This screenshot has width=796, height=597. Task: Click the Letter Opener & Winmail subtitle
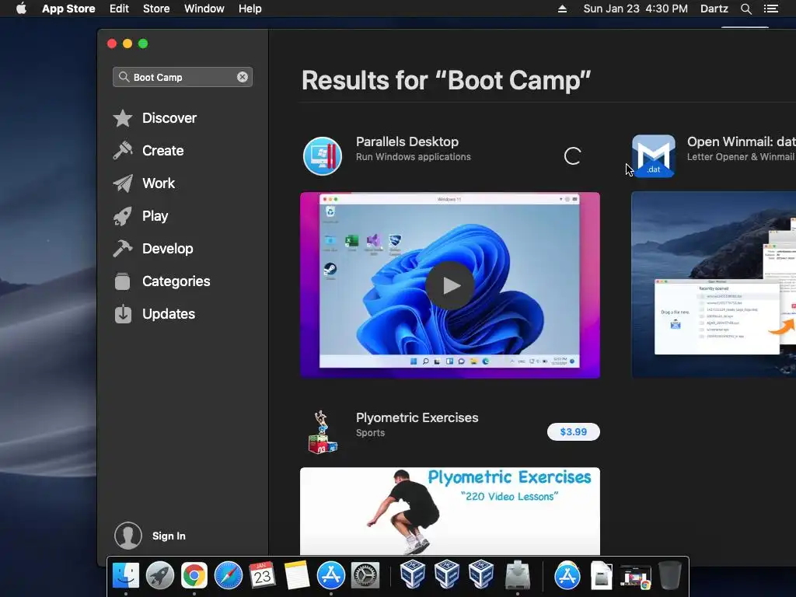point(741,157)
